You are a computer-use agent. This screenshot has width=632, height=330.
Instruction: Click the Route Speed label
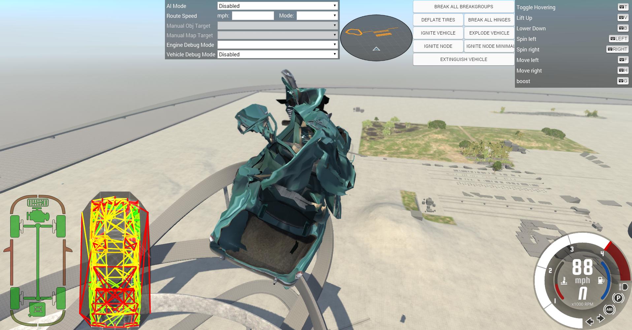181,16
